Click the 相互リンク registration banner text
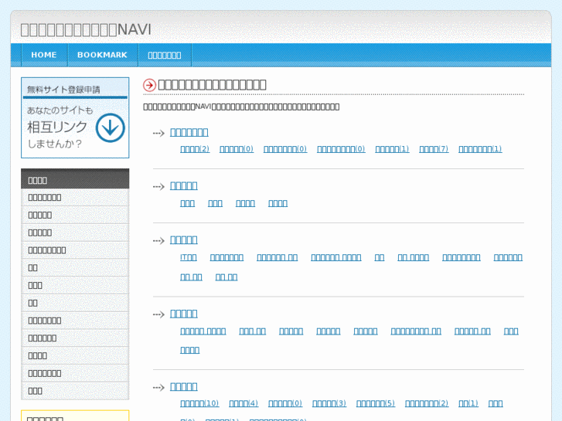 (57, 127)
